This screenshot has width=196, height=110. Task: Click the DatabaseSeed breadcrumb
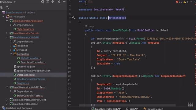[153, 109]
